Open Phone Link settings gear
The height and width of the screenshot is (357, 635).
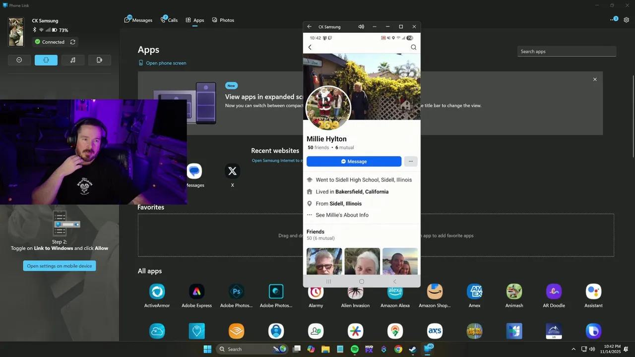(x=627, y=20)
